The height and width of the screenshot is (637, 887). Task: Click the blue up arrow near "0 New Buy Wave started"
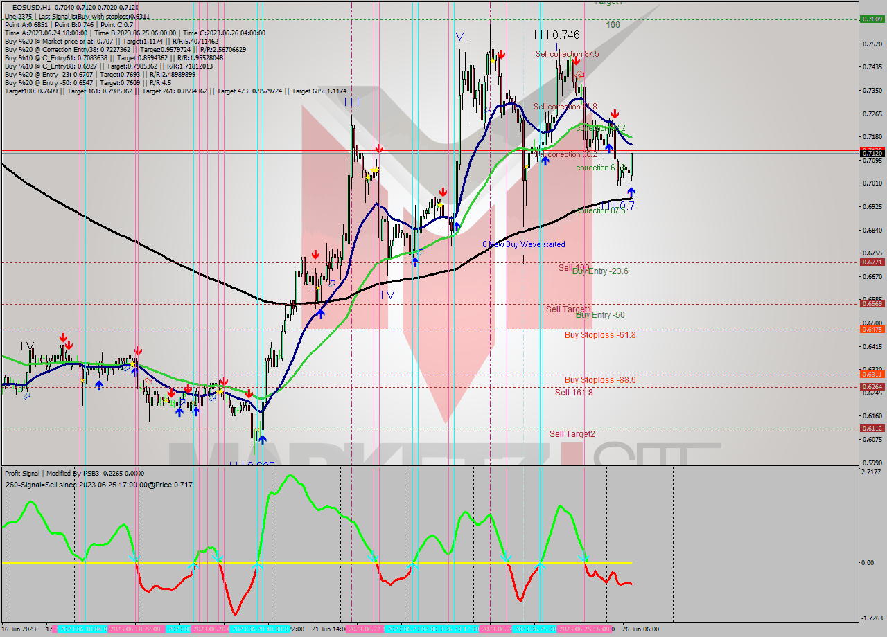tap(414, 262)
